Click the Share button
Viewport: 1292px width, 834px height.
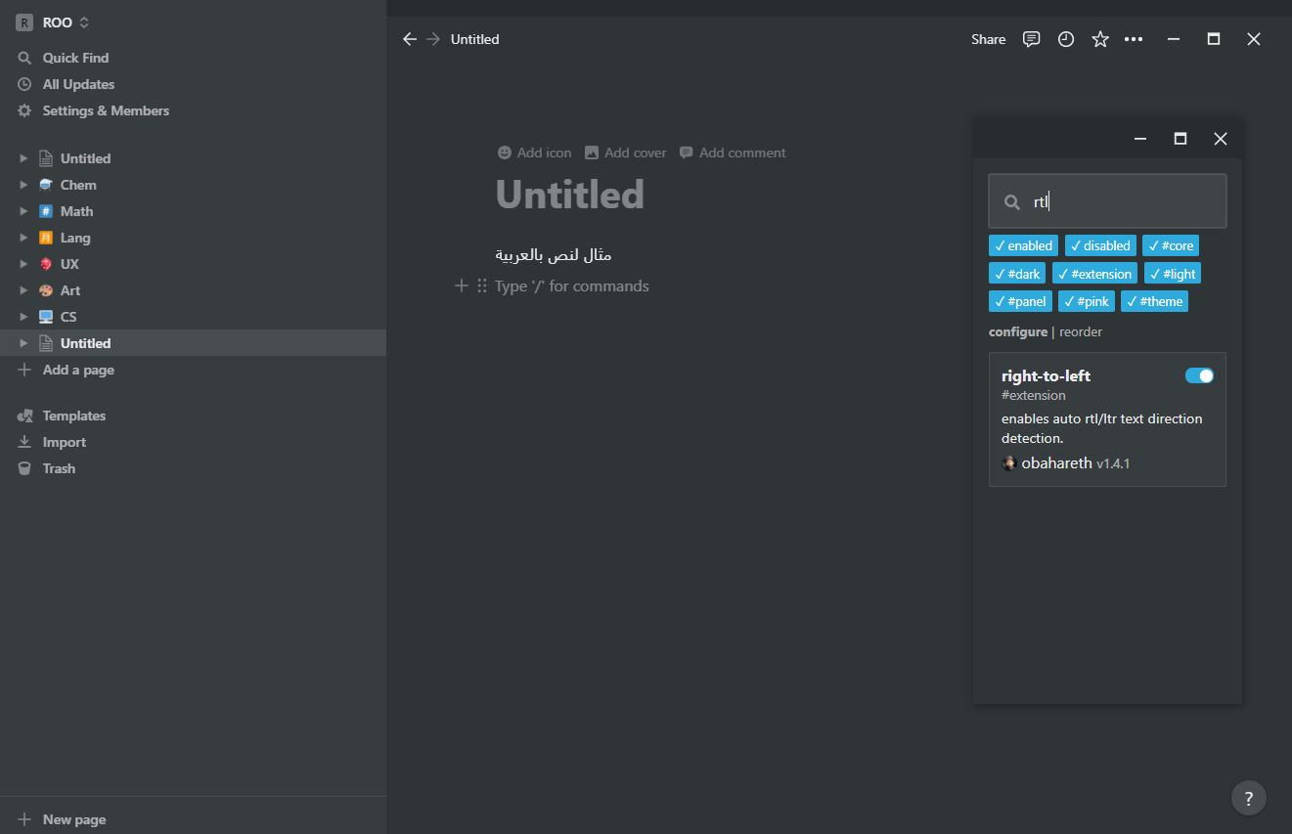pos(988,39)
